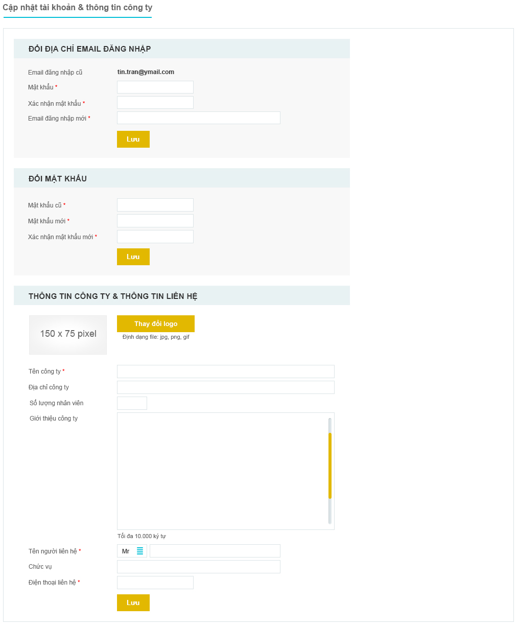Click Lưu button under company info section
518x626 pixels.
point(133,602)
